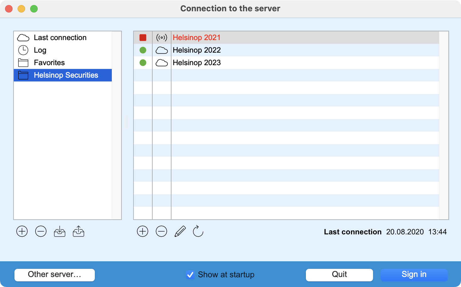
Task: Click the cloud icon beside Helsinop 2023
Action: pos(162,63)
